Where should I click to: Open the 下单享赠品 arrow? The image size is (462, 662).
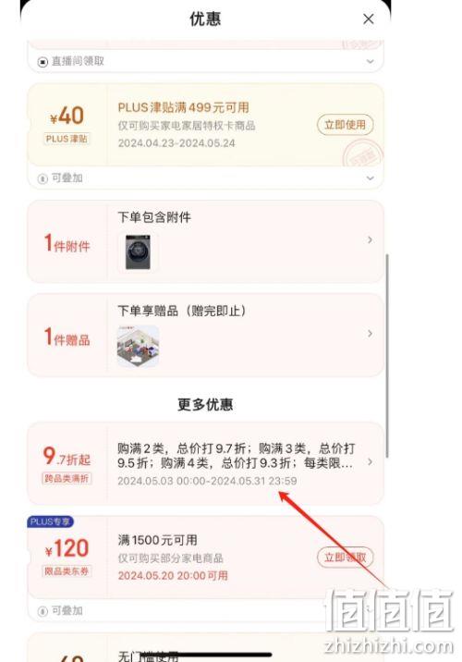370,334
